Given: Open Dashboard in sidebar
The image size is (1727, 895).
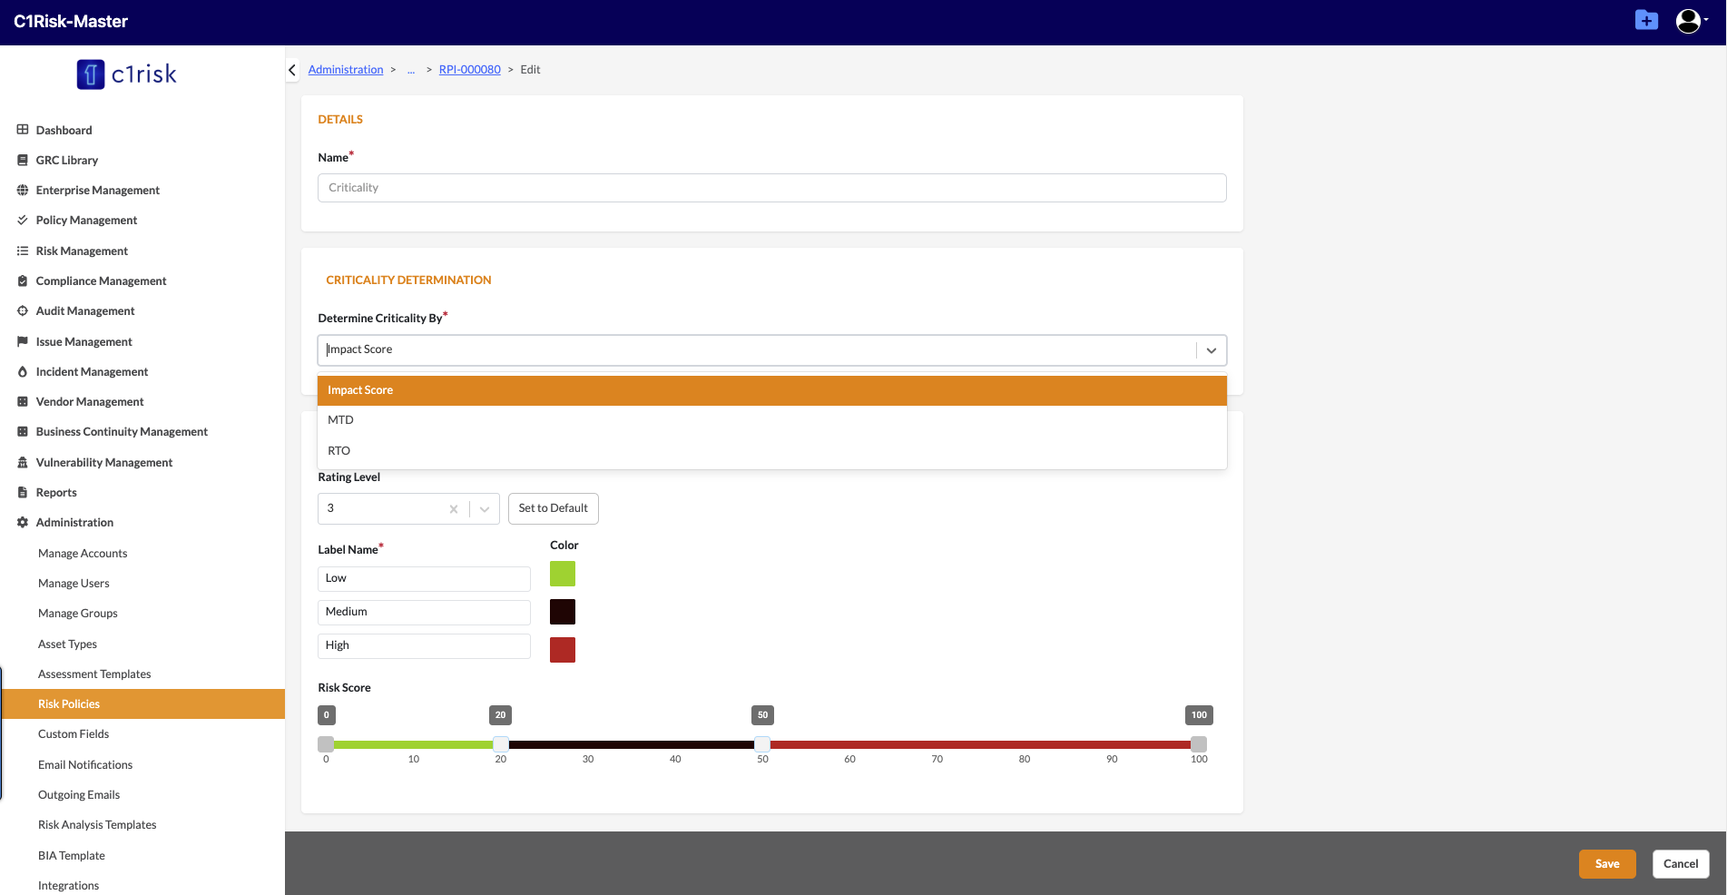Looking at the screenshot, I should 64,130.
